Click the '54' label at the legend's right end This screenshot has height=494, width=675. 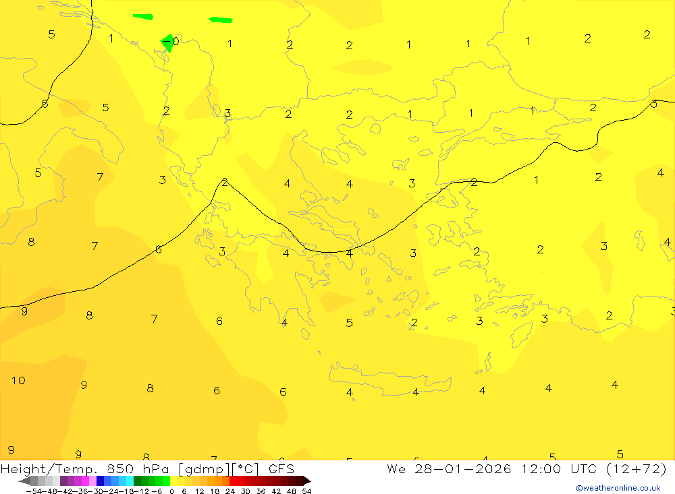(x=306, y=491)
